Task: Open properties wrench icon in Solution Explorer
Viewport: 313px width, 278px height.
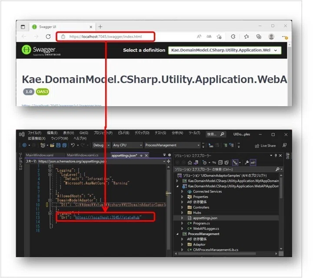Action: 247,163
